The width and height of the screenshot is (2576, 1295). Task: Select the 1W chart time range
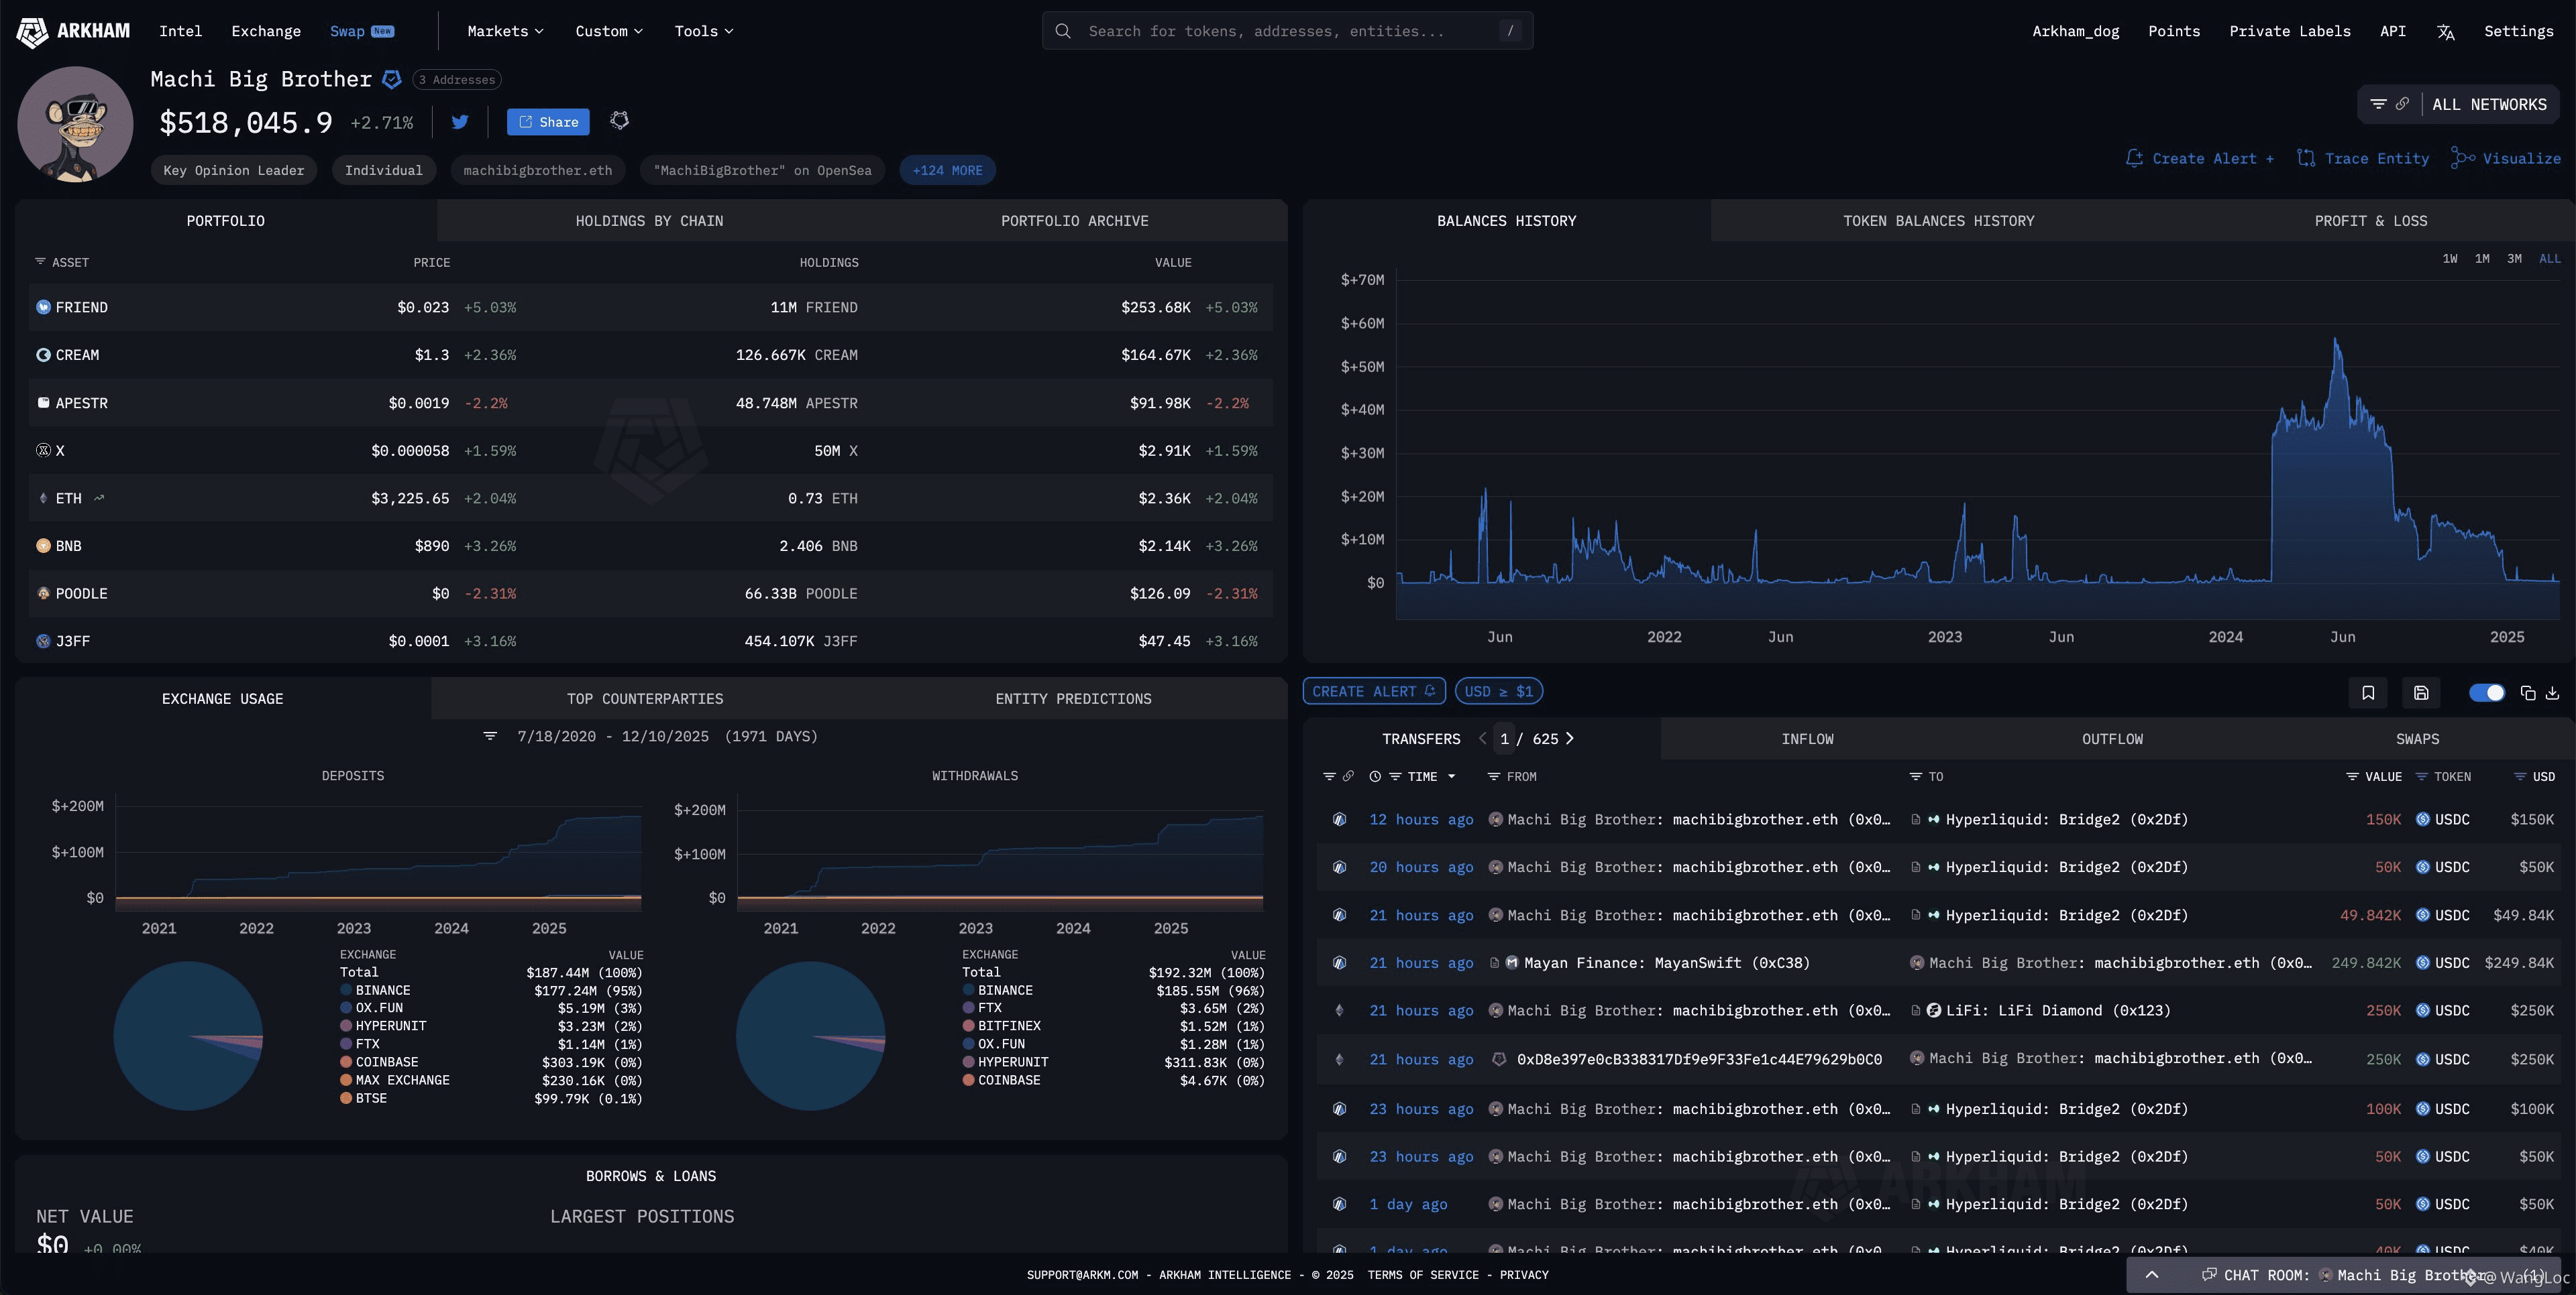coord(2450,259)
